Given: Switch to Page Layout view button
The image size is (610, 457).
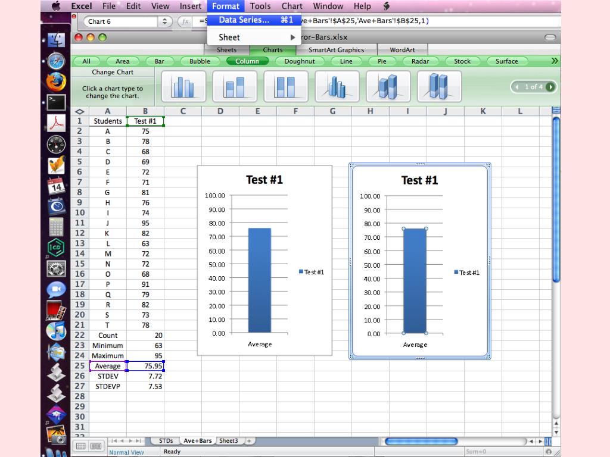Looking at the screenshot, I should point(95,446).
